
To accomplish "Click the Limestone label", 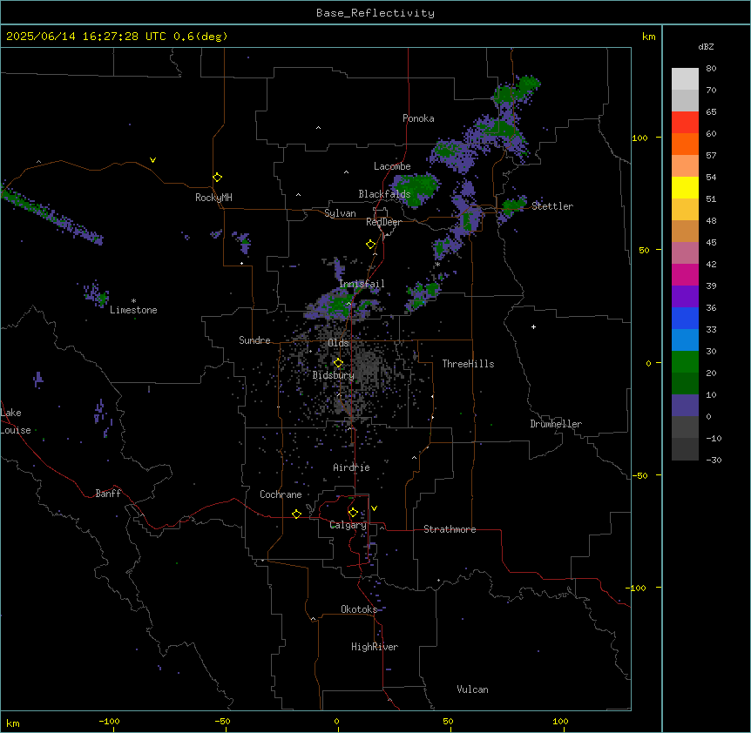I will pos(133,310).
